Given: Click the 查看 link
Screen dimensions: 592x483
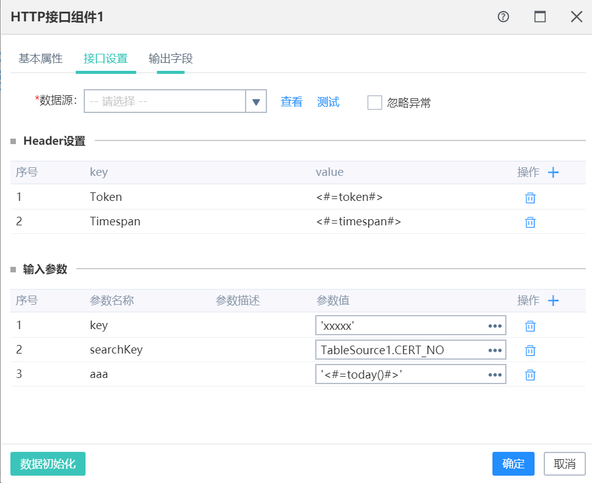Looking at the screenshot, I should coord(291,101).
